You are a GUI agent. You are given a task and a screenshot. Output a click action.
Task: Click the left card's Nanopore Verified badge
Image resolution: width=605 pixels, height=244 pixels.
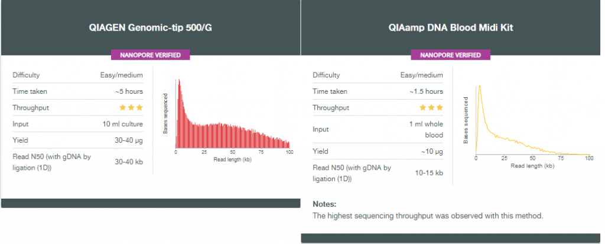click(x=150, y=55)
